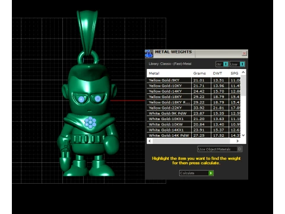Select the Yellow Gold:14KY row

coord(194,91)
